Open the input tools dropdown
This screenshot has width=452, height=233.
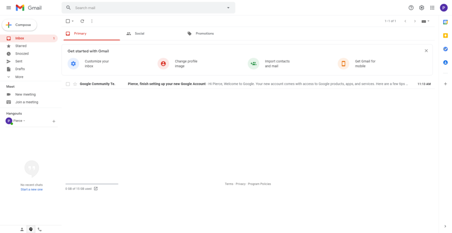coord(425,21)
